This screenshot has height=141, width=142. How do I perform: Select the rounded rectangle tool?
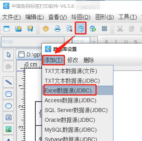(x=9, y=94)
